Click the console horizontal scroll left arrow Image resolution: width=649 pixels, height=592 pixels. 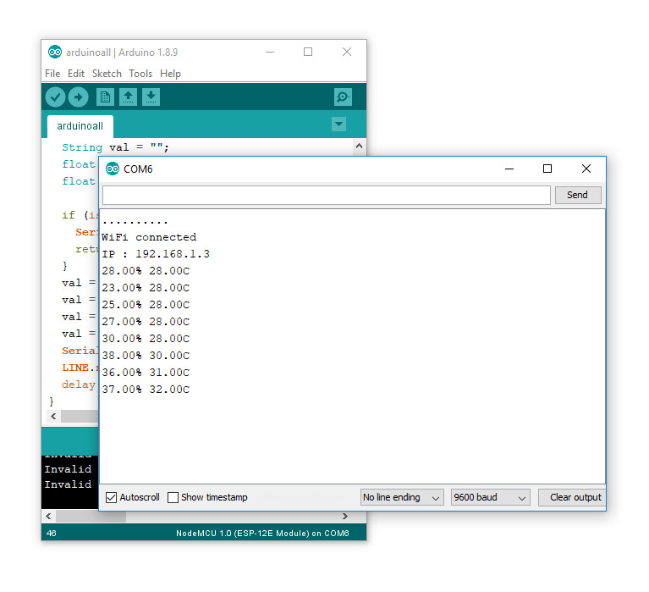click(49, 516)
